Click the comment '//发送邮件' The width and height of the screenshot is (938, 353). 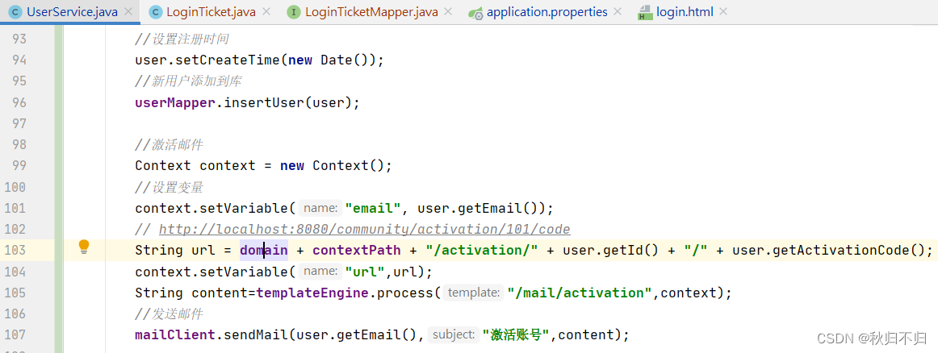click(x=169, y=314)
